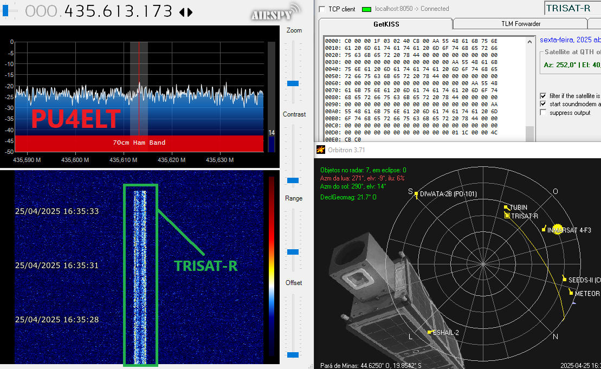Enable the TCP client checkbox
The width and height of the screenshot is (601, 369).
[322, 9]
